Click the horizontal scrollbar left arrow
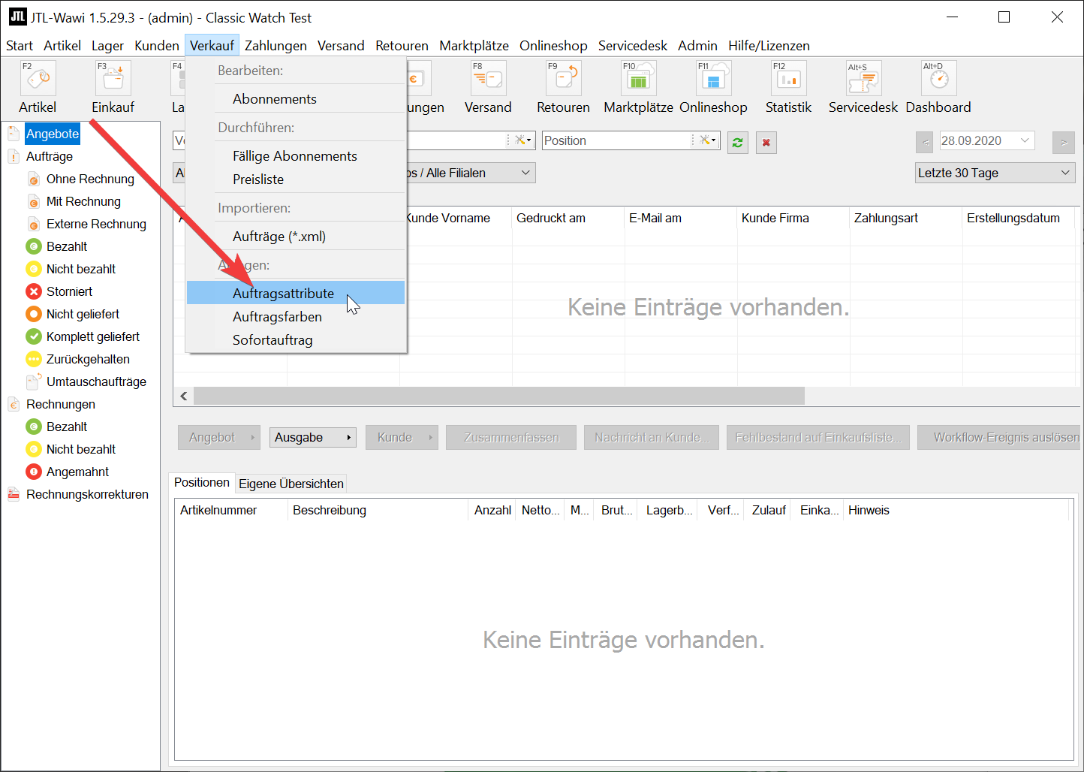Screen dimensions: 1084x772 [184, 396]
